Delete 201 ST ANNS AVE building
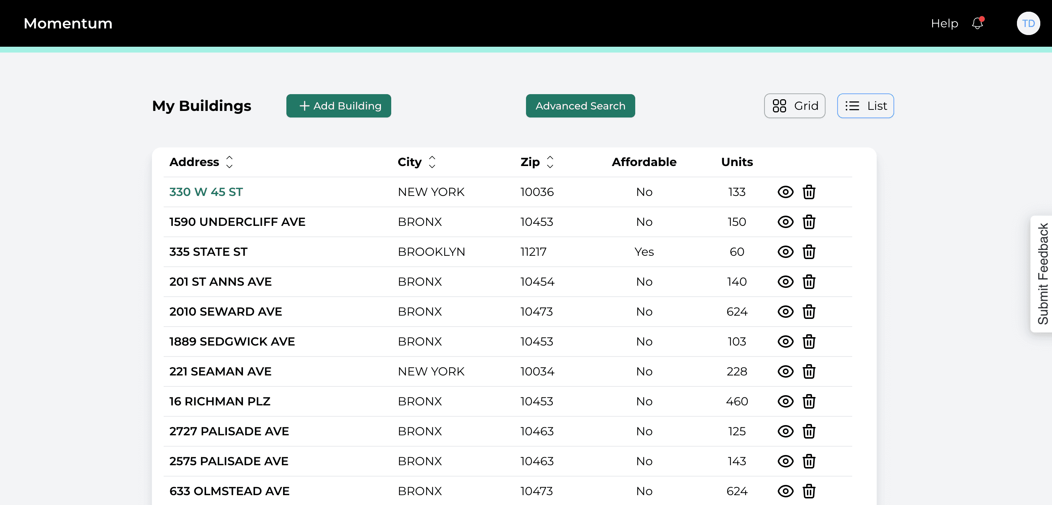 [x=809, y=281]
